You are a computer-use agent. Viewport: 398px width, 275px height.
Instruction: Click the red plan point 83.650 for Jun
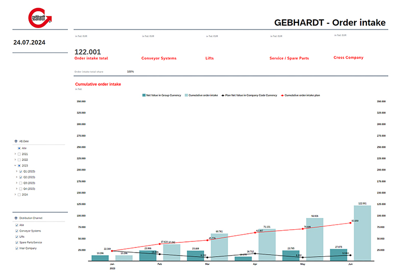[x=351, y=223]
